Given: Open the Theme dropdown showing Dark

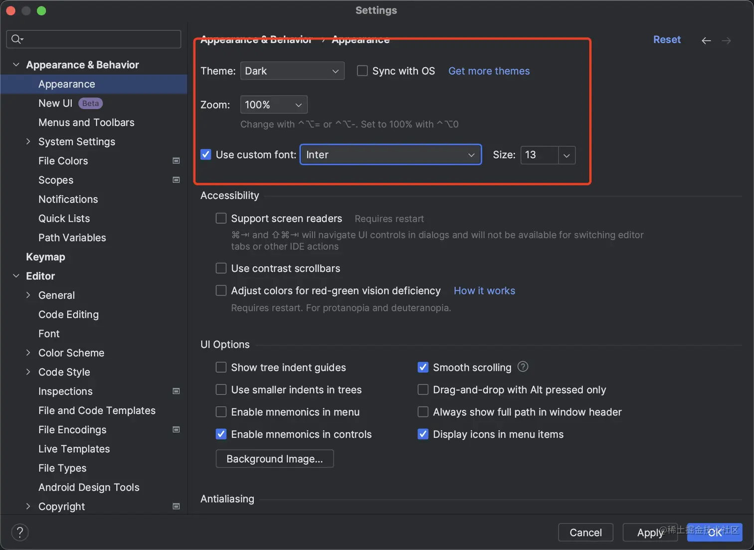Looking at the screenshot, I should click(x=292, y=71).
